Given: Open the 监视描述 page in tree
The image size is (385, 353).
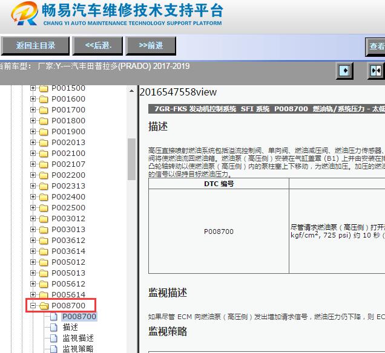Looking at the screenshot, I should tap(78, 338).
